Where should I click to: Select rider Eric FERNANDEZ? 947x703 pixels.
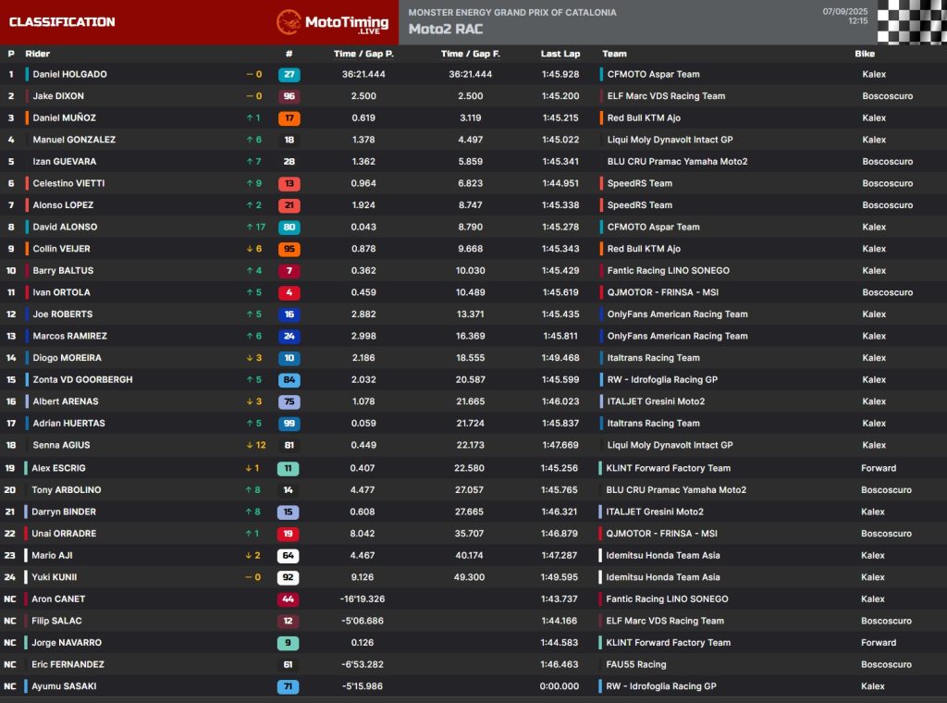68,664
